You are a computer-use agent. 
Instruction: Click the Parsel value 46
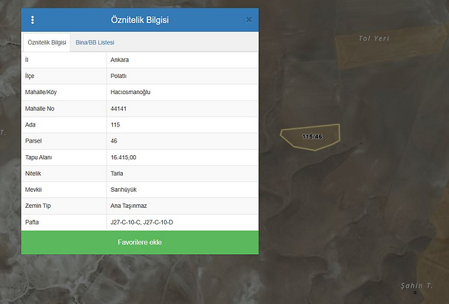[x=114, y=140]
